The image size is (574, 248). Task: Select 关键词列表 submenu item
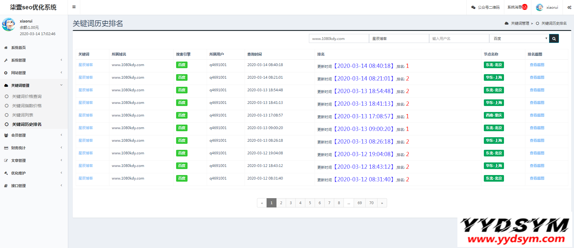(23, 115)
